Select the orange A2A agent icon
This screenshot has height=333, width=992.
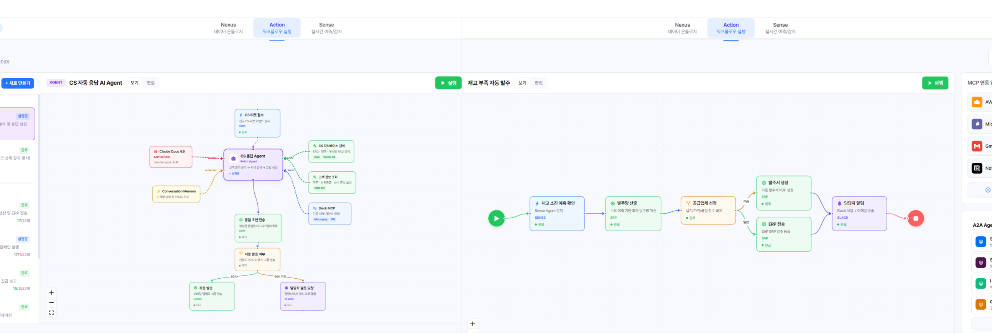pos(980,305)
